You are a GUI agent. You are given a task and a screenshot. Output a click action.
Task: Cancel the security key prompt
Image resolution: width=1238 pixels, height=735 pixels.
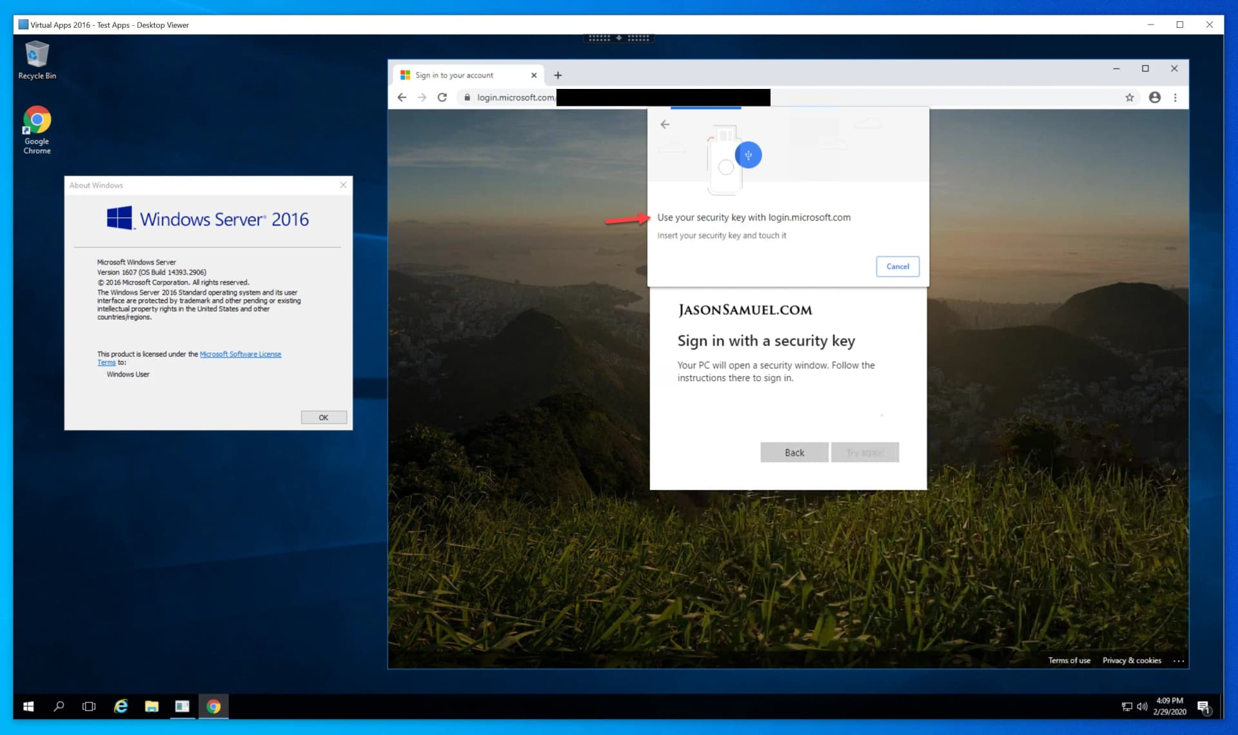pos(898,266)
